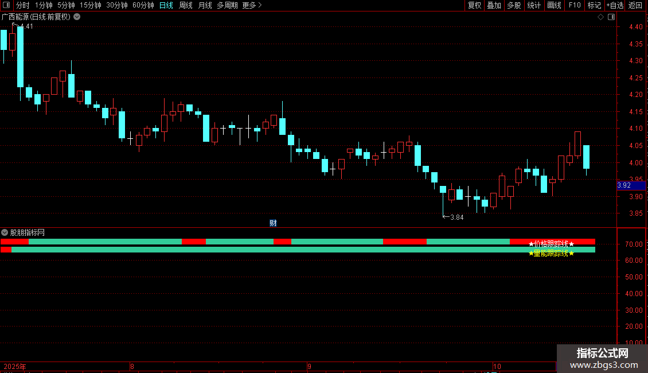
Task: Click the 70.00 indicator axis label
Action: point(634,244)
